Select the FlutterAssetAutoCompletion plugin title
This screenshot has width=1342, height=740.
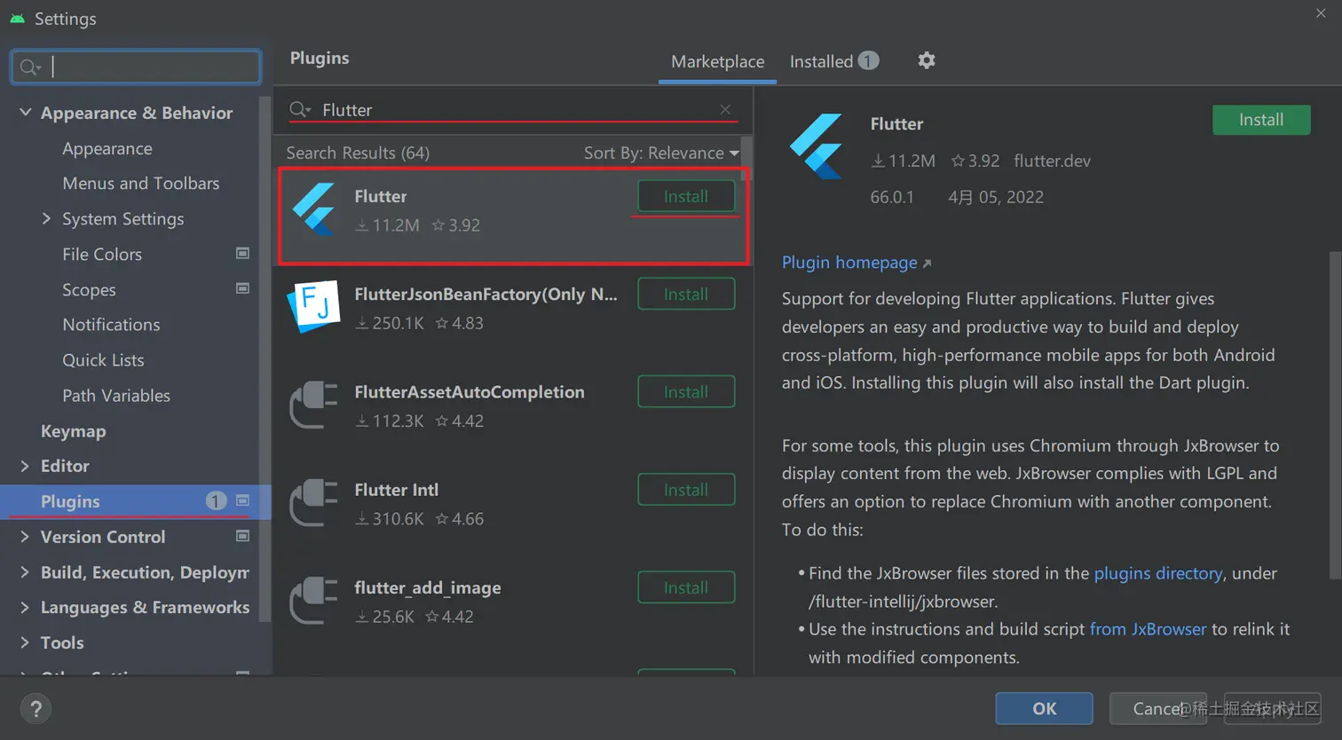[x=470, y=392]
